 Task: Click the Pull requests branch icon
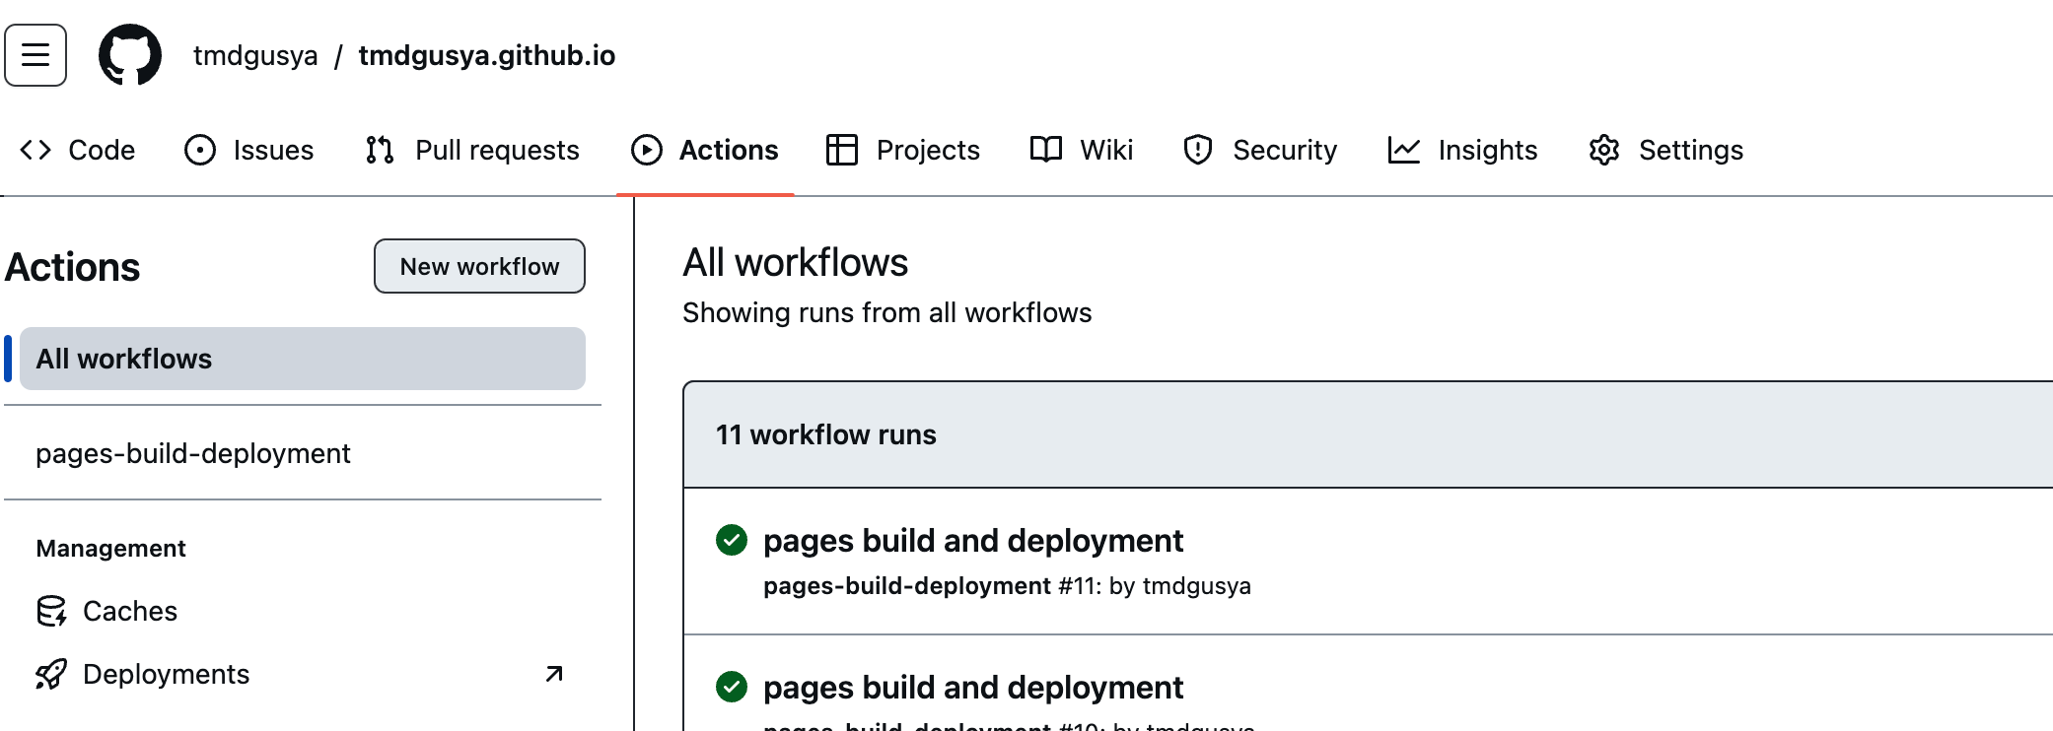click(380, 150)
